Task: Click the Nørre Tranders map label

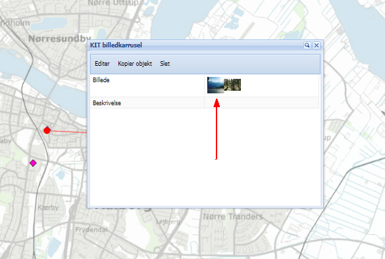Action: tap(233, 216)
